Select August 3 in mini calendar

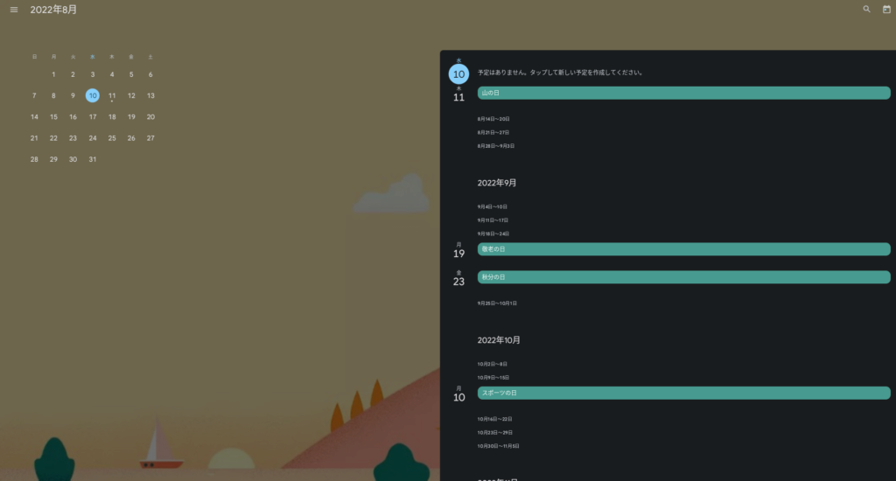pos(93,74)
